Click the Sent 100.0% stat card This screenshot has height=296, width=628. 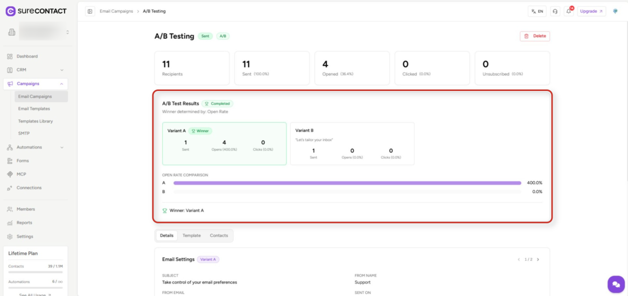point(272,68)
